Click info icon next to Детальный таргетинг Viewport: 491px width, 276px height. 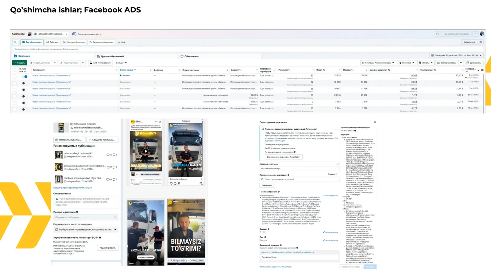pos(281,245)
